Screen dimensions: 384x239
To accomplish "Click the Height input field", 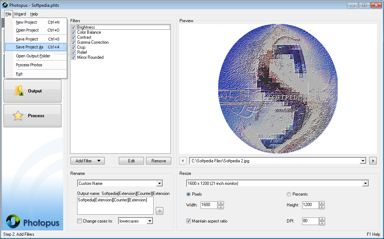I will coord(310,205).
